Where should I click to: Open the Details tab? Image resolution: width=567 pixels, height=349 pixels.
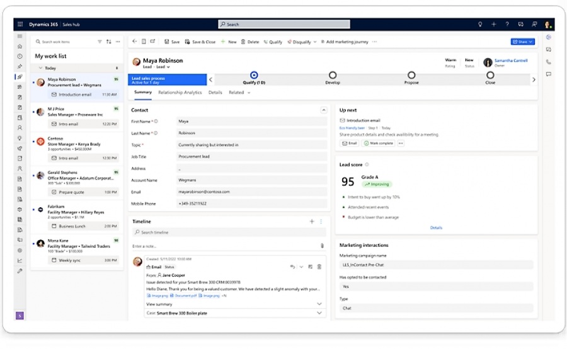pos(215,93)
